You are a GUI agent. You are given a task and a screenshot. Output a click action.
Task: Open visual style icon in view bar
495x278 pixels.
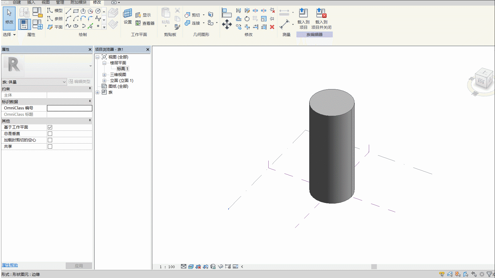tap(191, 267)
